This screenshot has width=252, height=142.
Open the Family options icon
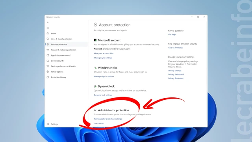(x=48, y=72)
